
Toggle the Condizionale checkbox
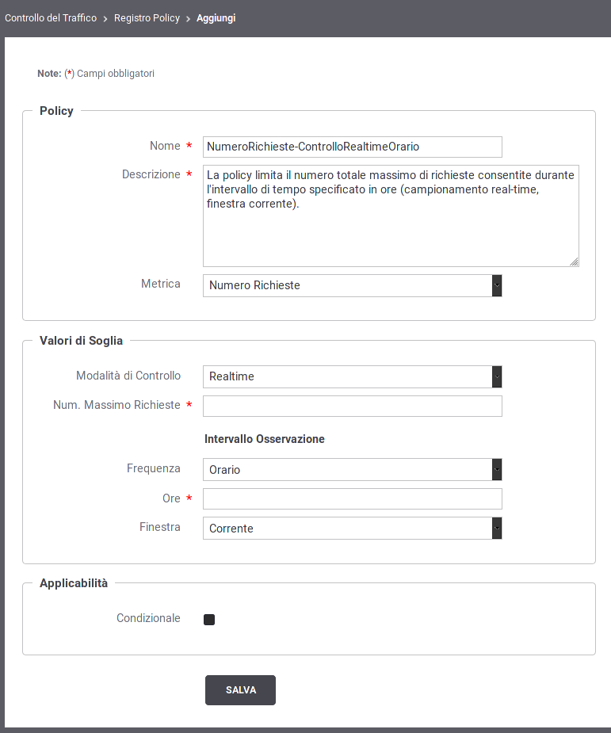[209, 620]
